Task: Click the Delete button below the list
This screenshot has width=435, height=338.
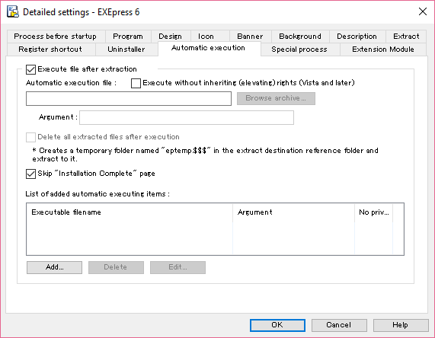Action: point(116,267)
